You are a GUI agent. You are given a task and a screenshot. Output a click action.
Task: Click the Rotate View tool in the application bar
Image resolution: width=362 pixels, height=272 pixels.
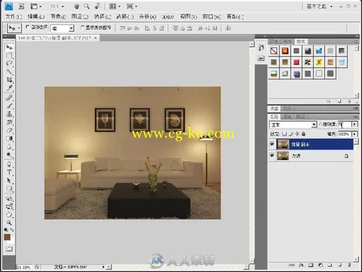pyautogui.click(x=97, y=6)
